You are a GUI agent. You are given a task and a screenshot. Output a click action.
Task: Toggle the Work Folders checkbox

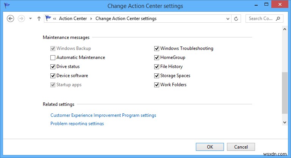156,85
